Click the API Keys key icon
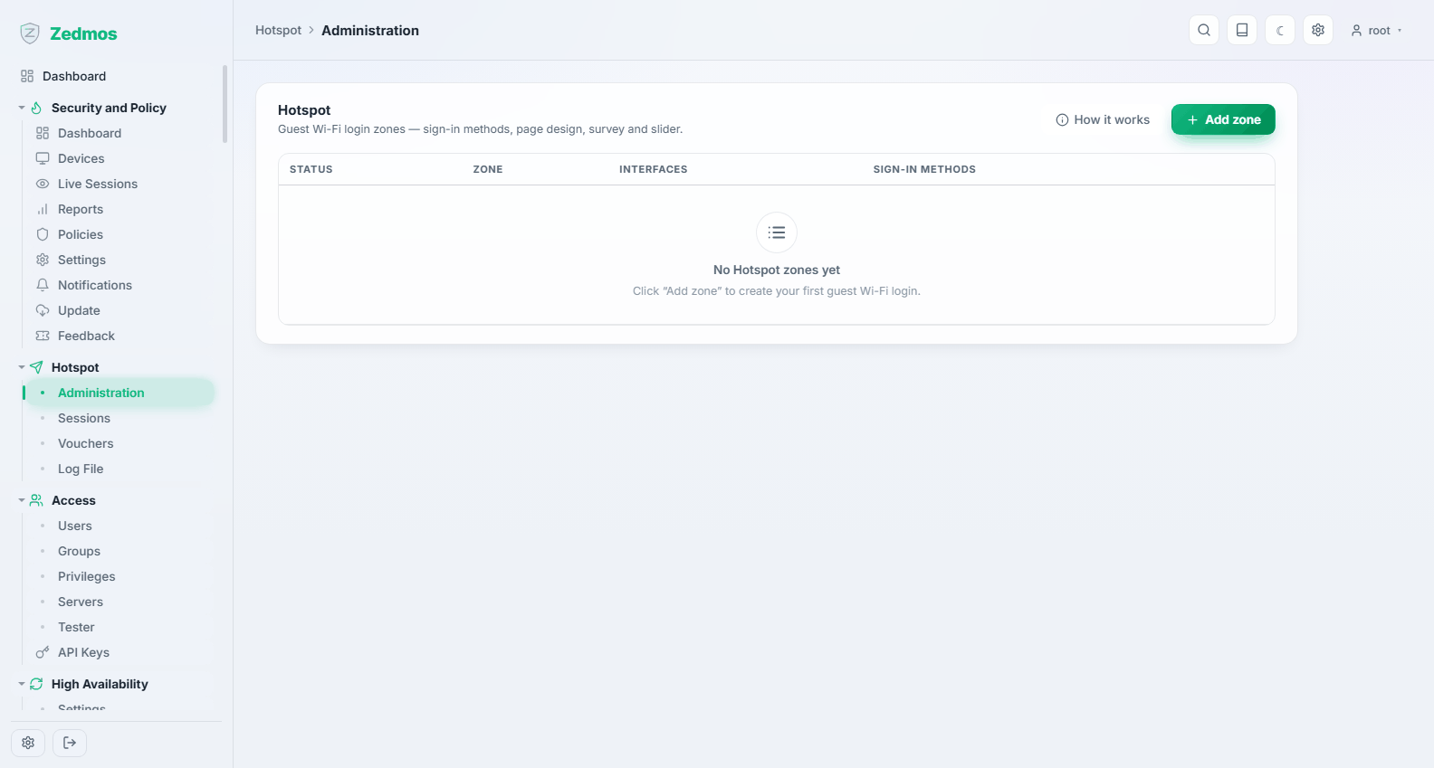The width and height of the screenshot is (1434, 768). coord(43,652)
